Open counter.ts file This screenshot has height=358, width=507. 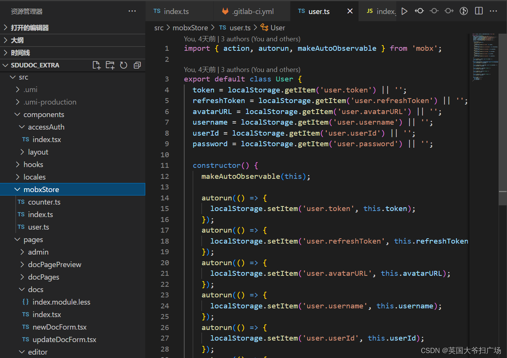(x=72, y=202)
